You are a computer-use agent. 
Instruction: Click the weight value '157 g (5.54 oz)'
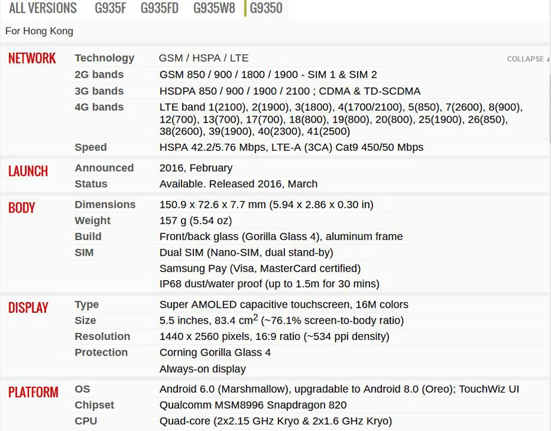click(196, 221)
